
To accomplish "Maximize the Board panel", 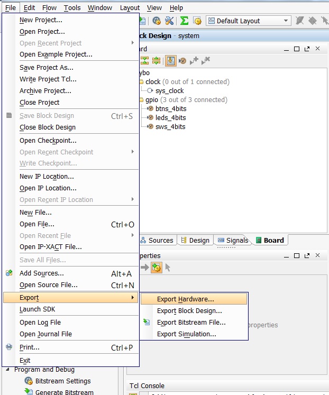I will pos(297,49).
